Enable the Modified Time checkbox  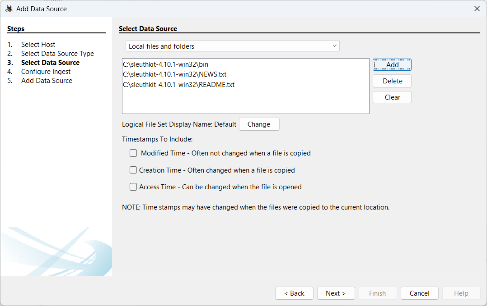pyautogui.click(x=133, y=153)
